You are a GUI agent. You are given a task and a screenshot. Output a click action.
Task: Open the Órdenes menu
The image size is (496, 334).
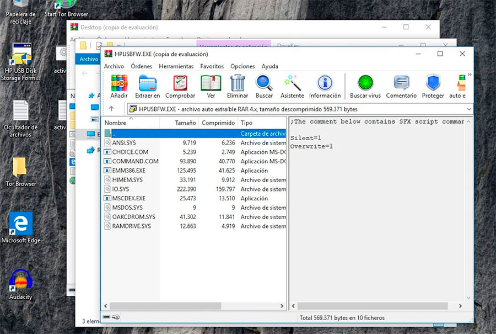click(x=141, y=66)
